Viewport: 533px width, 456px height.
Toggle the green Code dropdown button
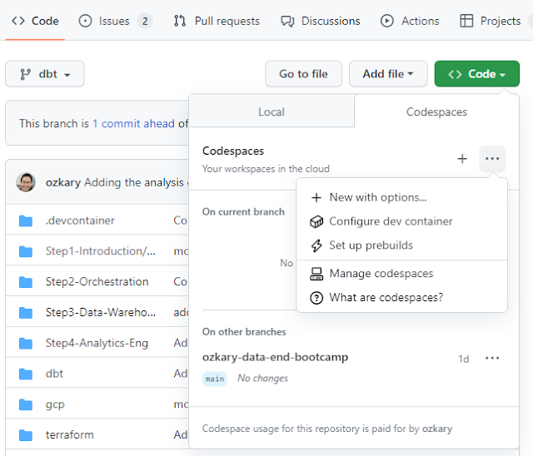click(477, 74)
